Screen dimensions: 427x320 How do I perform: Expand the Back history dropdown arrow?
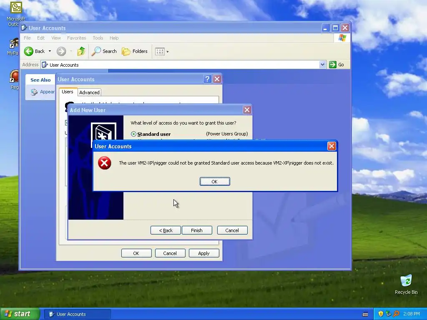50,51
